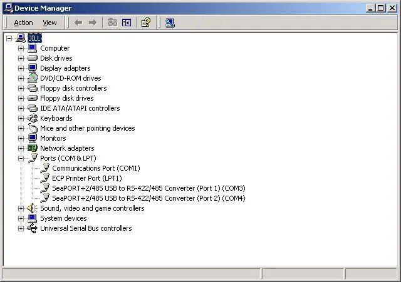Select ECP Printer Port (LPT1)

click(x=87, y=178)
